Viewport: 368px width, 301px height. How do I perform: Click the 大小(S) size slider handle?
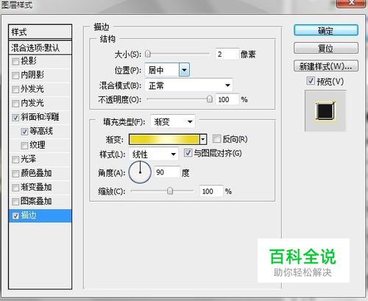click(x=148, y=54)
